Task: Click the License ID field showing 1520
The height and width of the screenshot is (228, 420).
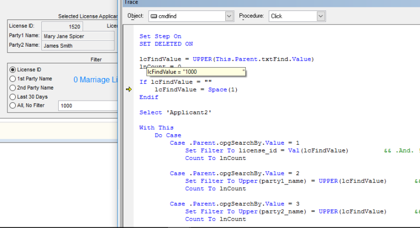Action: pos(62,26)
